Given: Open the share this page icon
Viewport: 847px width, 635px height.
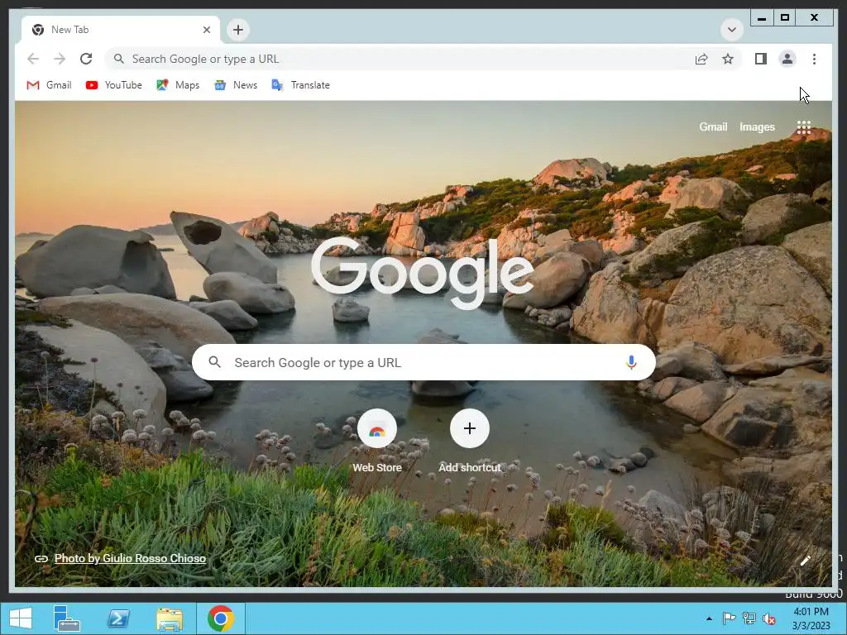Looking at the screenshot, I should click(x=701, y=59).
